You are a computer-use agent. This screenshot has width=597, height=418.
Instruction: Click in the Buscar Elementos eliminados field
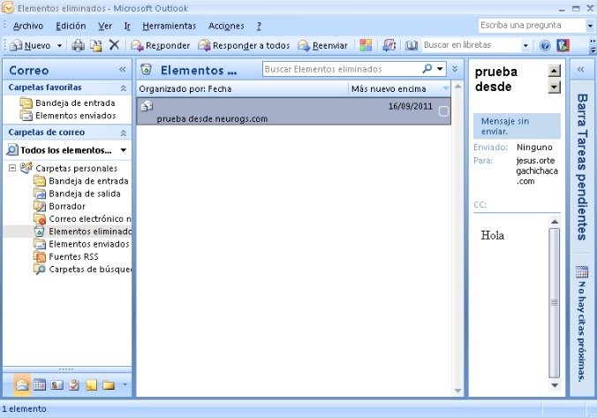(343, 69)
